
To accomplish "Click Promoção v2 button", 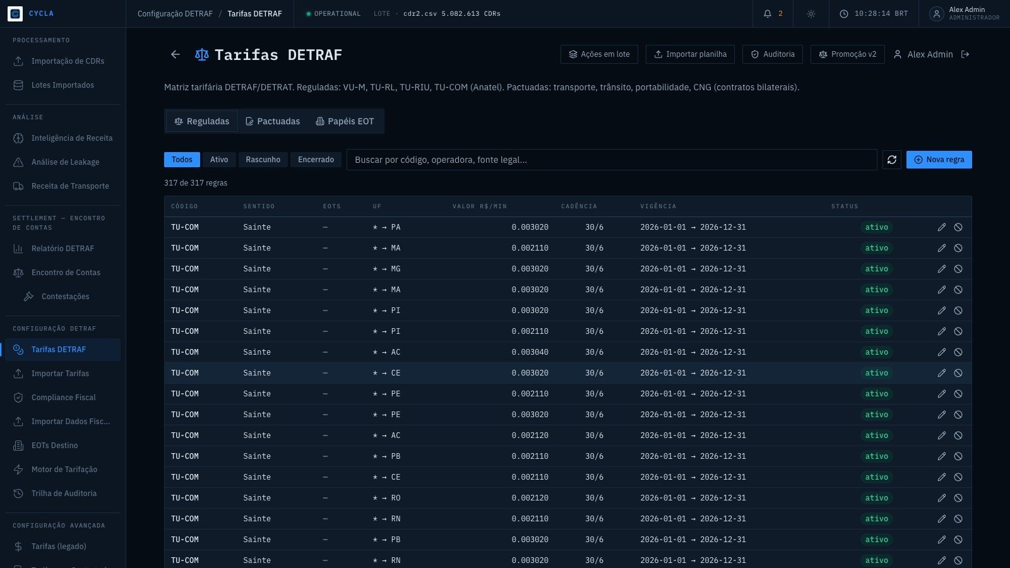I will point(848,54).
